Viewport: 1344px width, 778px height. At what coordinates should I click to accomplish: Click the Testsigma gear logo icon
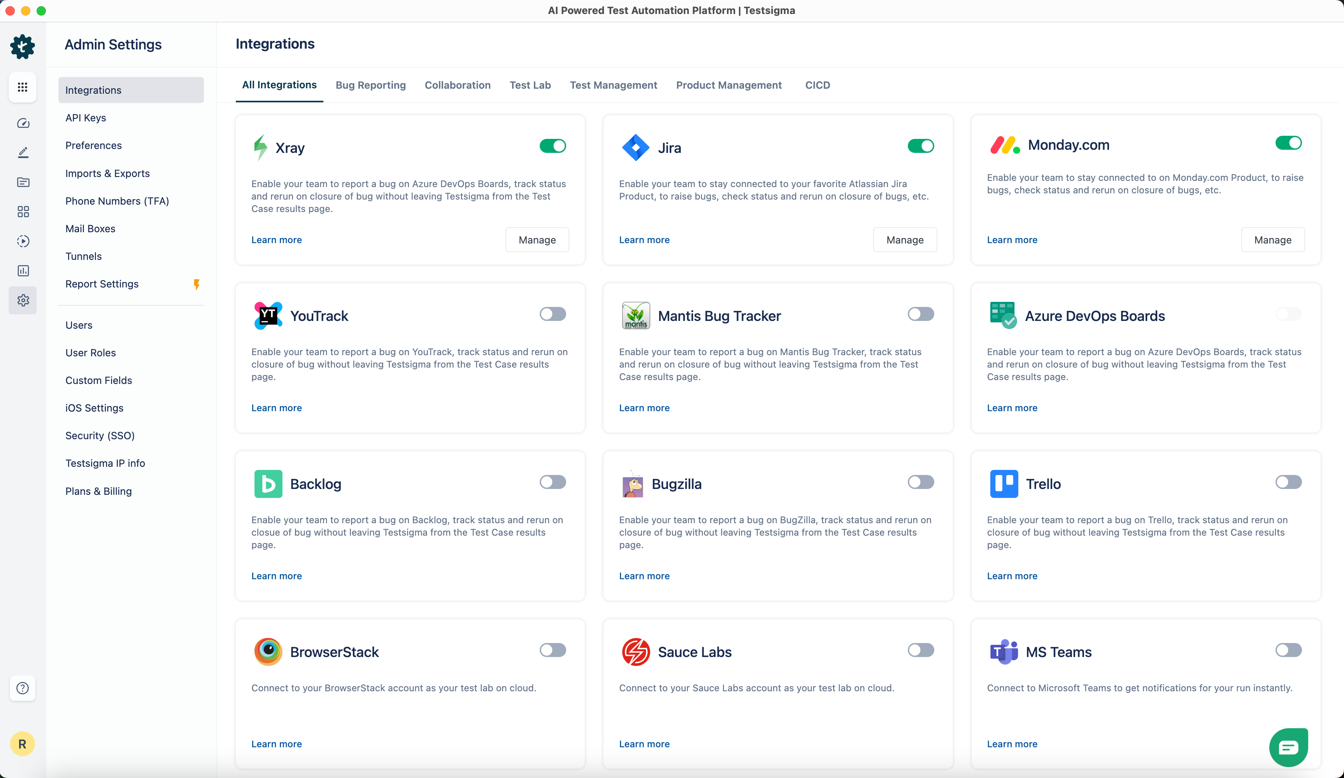(x=23, y=46)
